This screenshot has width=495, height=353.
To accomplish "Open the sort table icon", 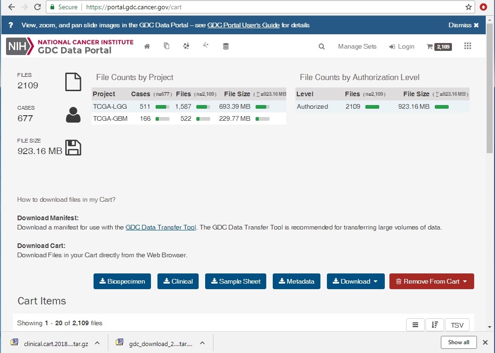I will (435, 325).
